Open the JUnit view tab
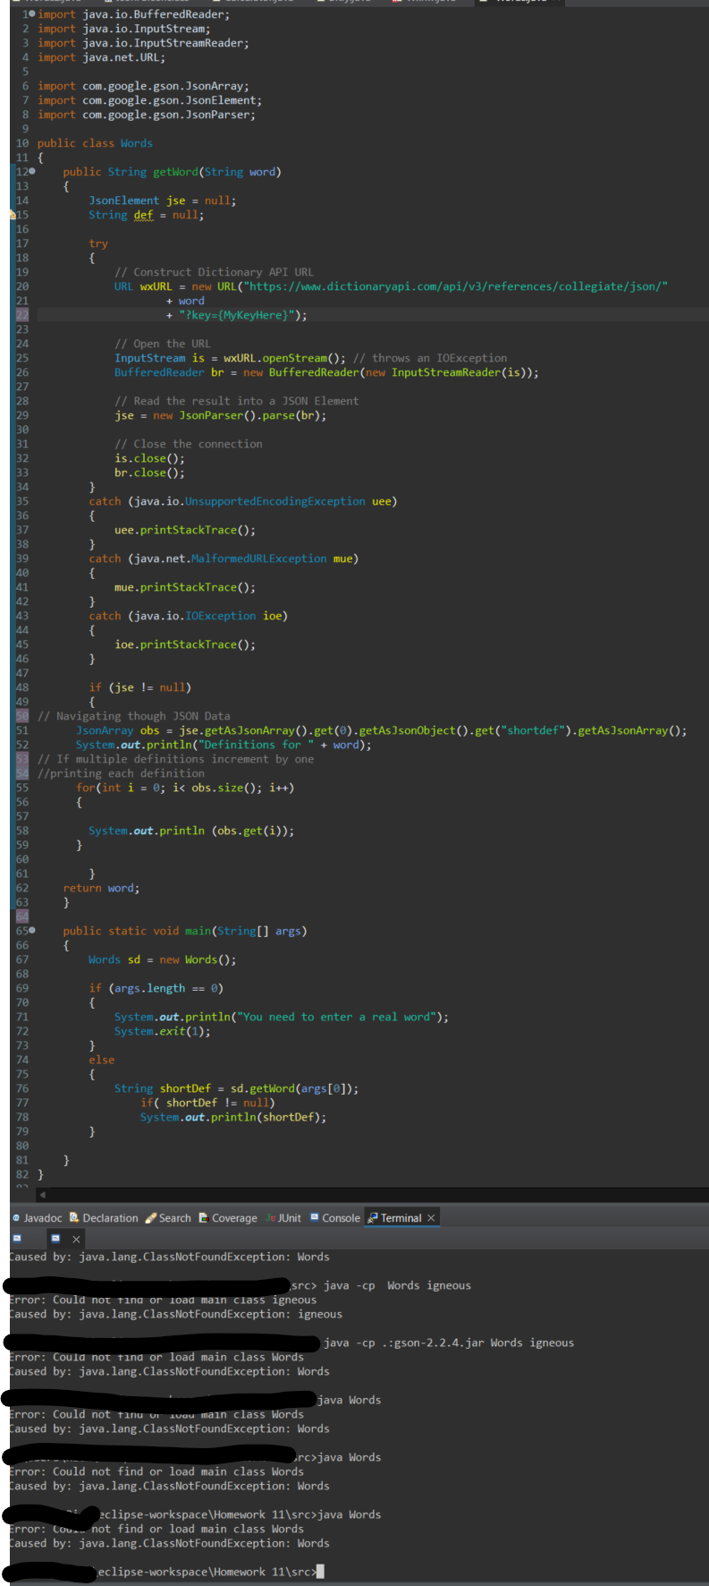The width and height of the screenshot is (709, 1586). pos(283,1218)
